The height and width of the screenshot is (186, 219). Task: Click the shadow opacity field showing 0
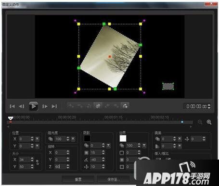[x=95, y=146]
